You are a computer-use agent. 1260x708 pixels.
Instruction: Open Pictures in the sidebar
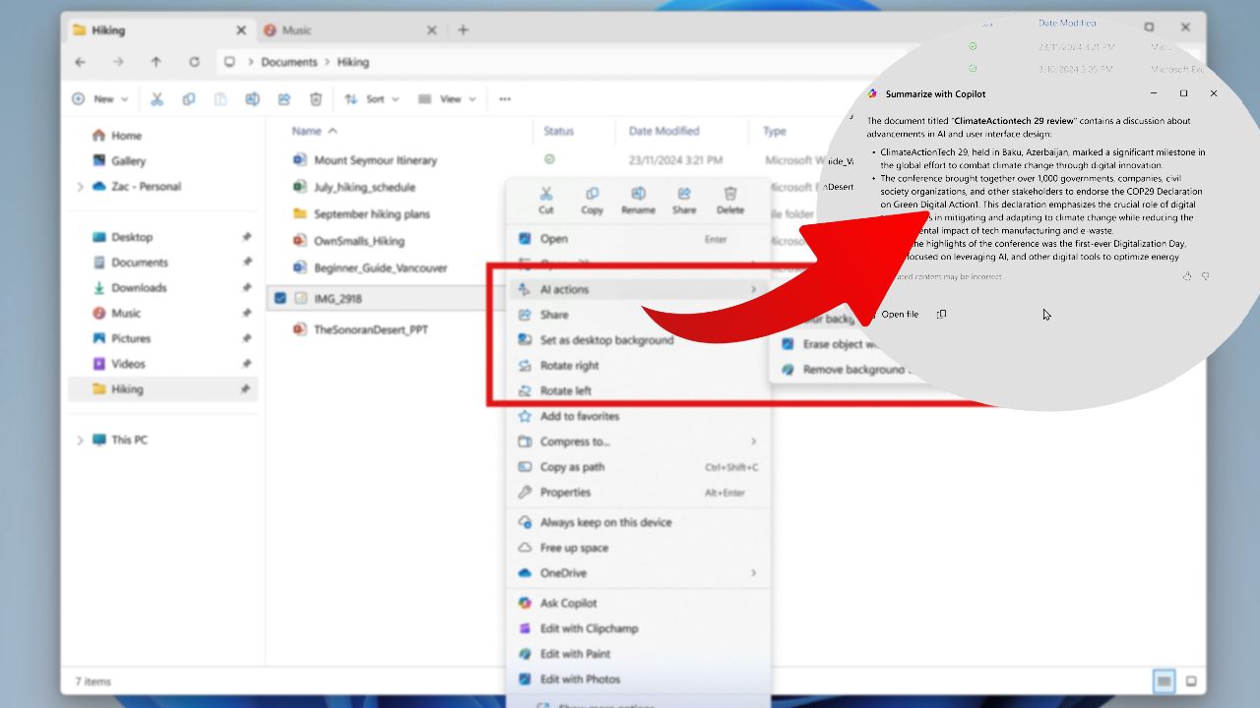click(x=131, y=338)
